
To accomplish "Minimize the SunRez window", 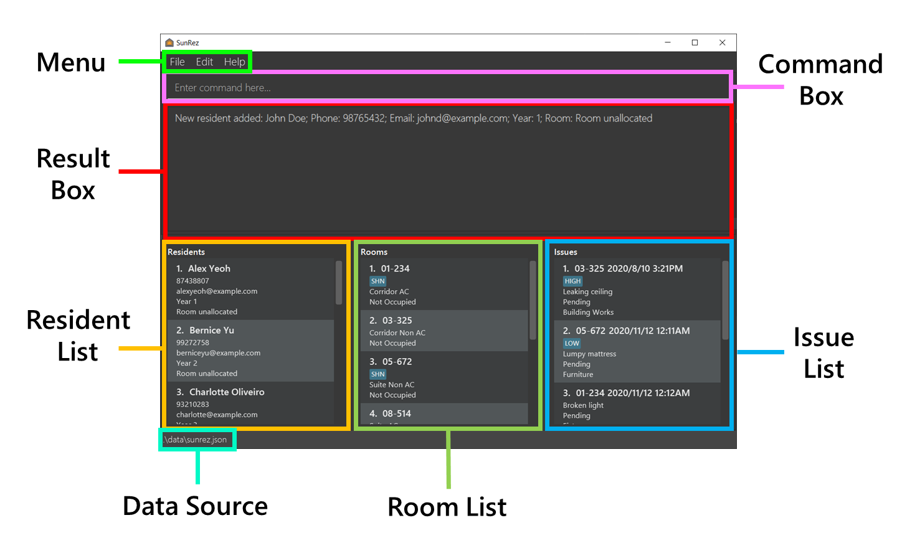I will (668, 42).
